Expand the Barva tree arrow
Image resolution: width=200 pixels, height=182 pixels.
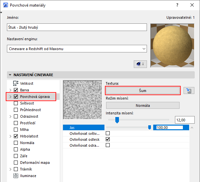coord(11,90)
